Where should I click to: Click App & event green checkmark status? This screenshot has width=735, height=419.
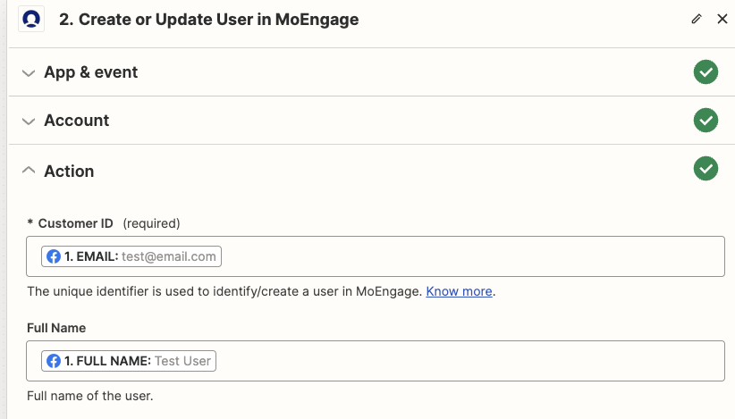[x=705, y=72]
